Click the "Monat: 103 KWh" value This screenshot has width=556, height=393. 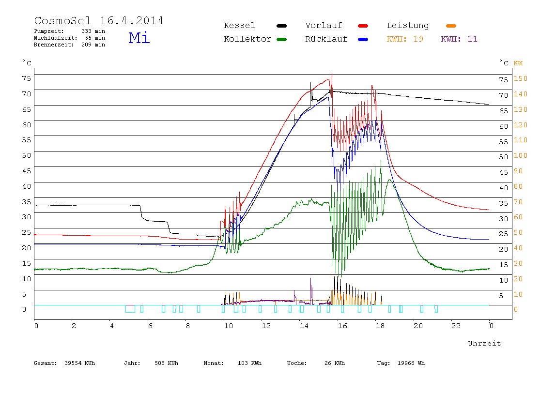coord(232,363)
